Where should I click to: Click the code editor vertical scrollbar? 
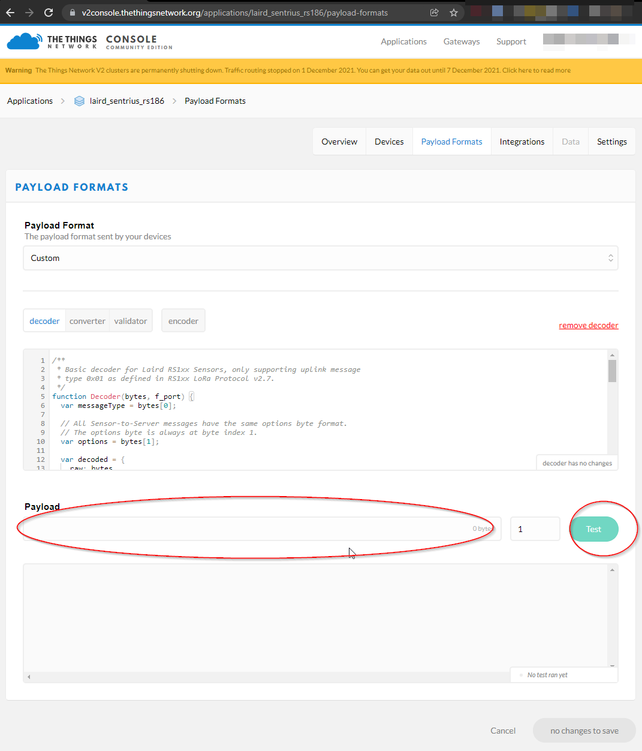tap(612, 371)
